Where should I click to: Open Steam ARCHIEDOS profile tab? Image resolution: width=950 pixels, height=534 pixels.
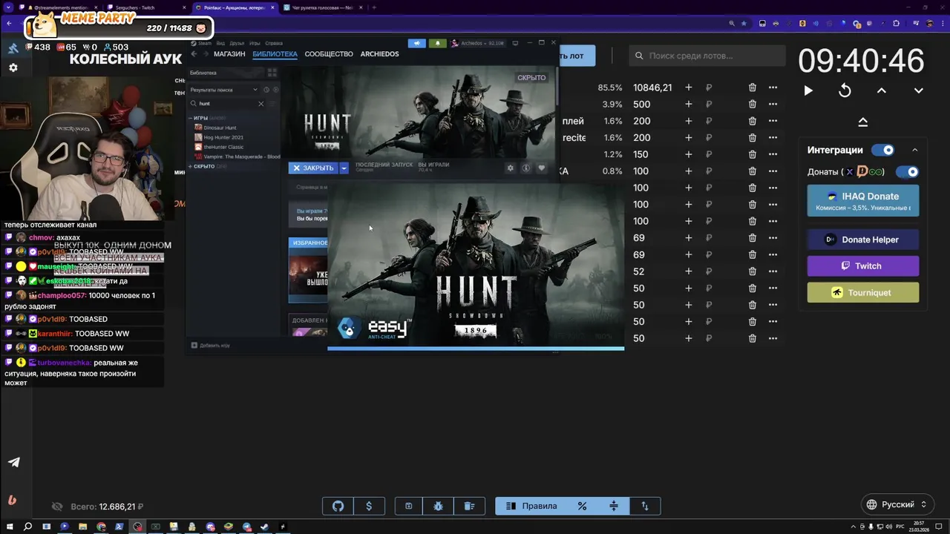[379, 54]
